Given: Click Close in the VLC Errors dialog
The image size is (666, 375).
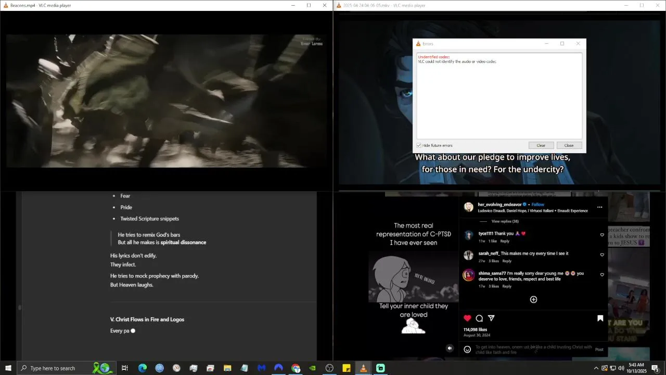Looking at the screenshot, I should click(569, 145).
